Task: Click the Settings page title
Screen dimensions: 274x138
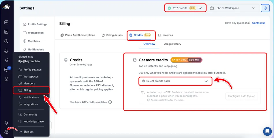Action: coord(27,8)
